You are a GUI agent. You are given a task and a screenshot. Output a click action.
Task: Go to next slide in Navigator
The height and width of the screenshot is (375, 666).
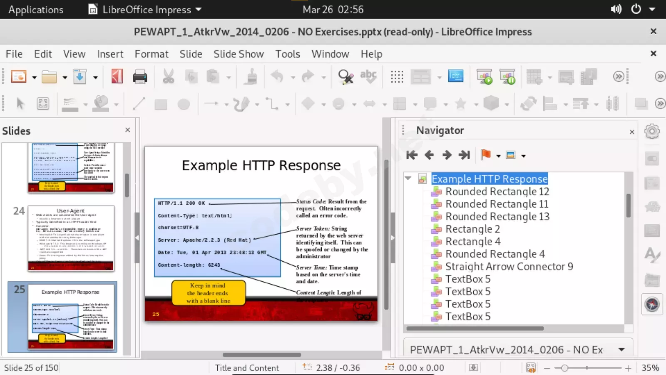coord(447,155)
